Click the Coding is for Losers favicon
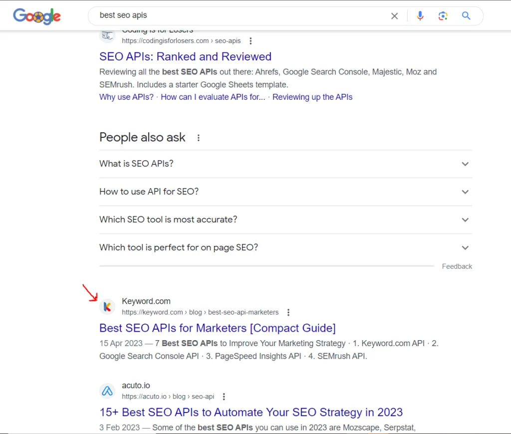This screenshot has height=434, width=511. [x=107, y=35]
